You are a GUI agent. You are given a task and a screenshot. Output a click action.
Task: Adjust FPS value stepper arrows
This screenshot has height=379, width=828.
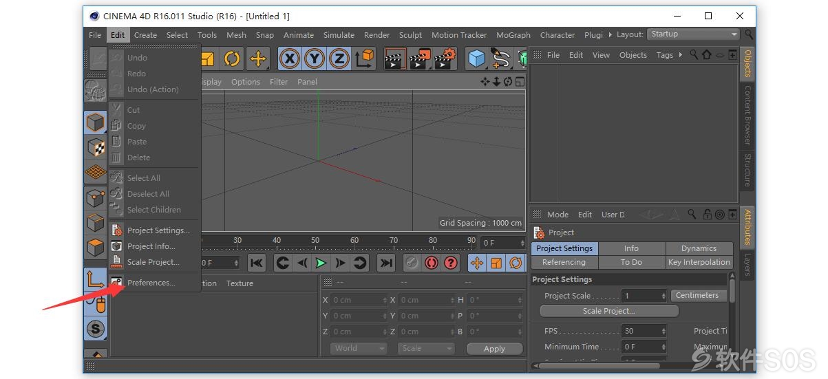click(x=663, y=331)
